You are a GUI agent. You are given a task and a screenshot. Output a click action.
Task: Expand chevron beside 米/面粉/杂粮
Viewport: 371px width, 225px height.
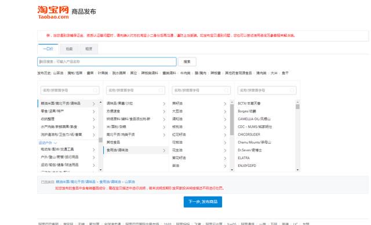click(164, 127)
